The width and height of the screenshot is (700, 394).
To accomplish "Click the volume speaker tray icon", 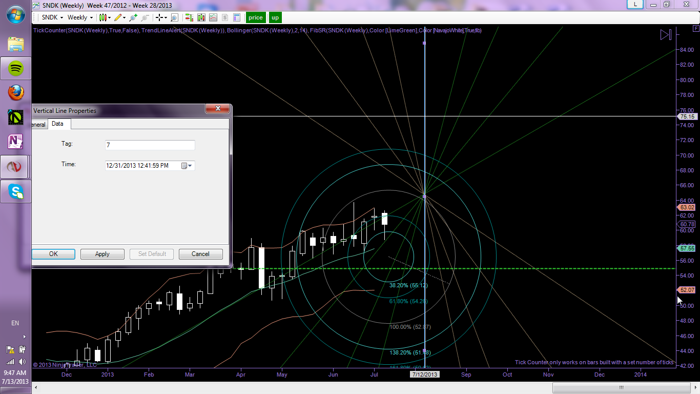I will point(22,361).
